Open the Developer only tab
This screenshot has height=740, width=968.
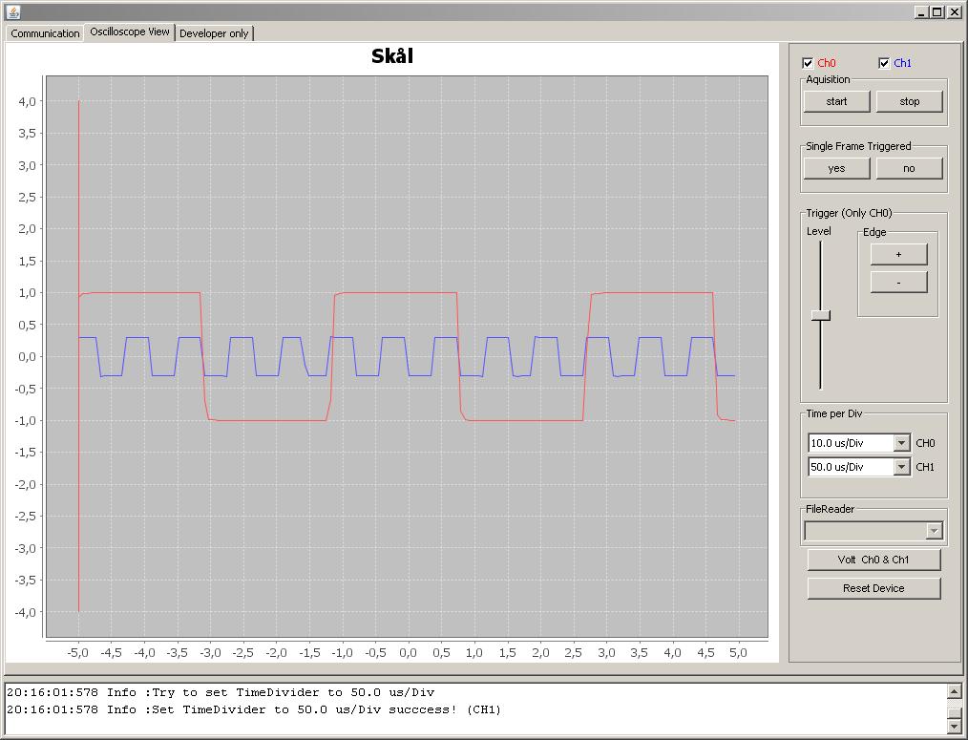[214, 32]
